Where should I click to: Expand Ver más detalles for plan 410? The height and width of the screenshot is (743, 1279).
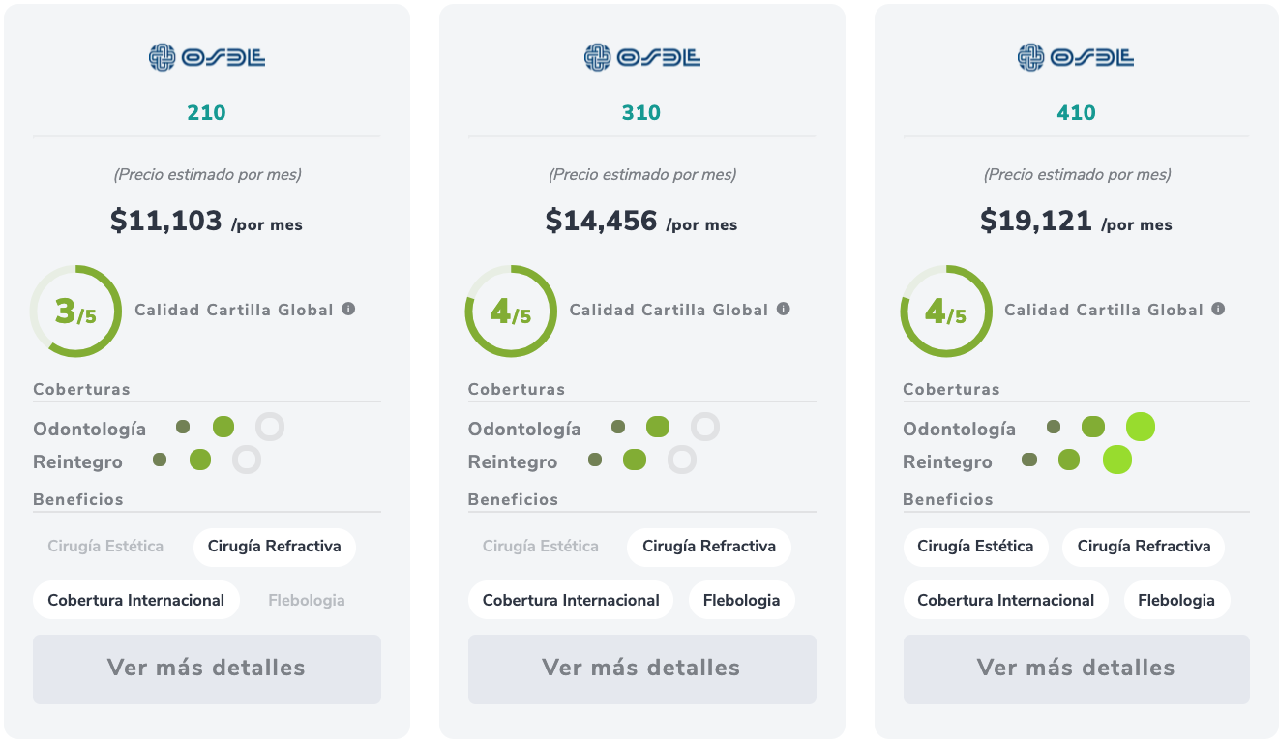click(x=1076, y=669)
